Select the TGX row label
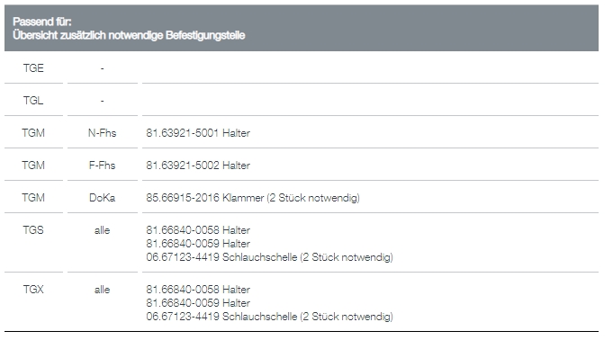Image resolution: width=613 pixels, height=340 pixels. (x=33, y=290)
